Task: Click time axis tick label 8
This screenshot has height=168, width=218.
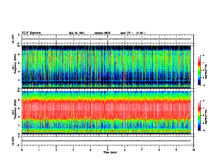Action: pos(159,150)
